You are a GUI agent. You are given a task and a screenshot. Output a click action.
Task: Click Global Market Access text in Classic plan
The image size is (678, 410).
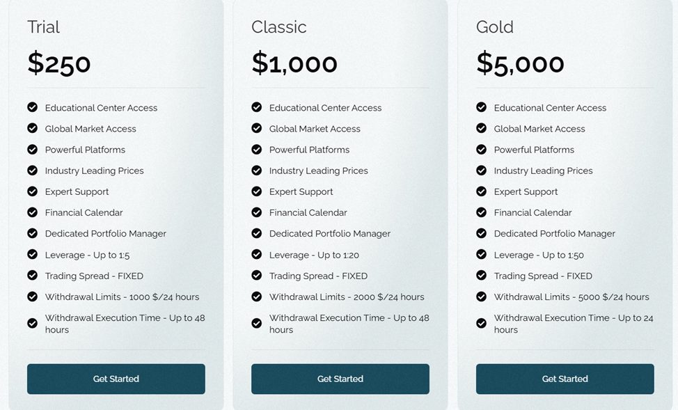(315, 129)
